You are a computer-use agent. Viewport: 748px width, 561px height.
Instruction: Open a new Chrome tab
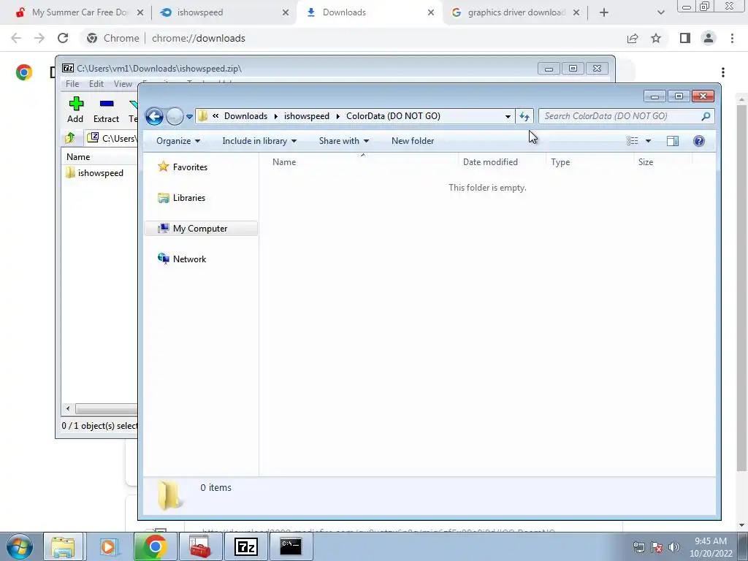[604, 12]
